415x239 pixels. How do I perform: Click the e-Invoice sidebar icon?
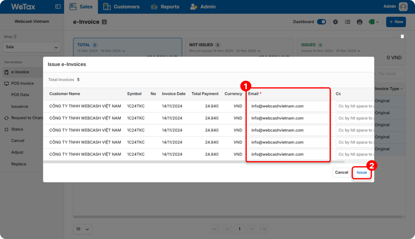coord(6,72)
